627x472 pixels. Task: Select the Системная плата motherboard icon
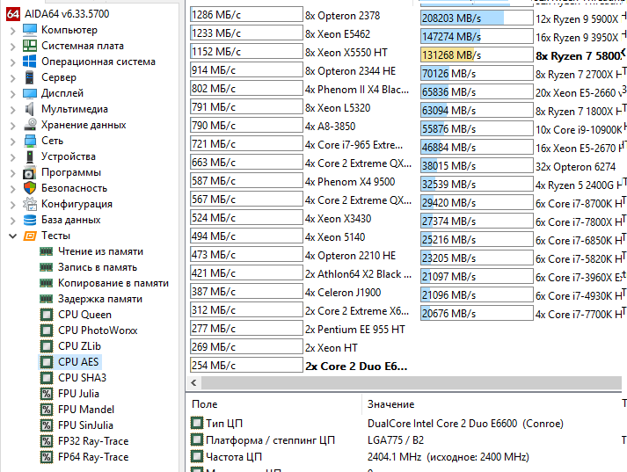pyautogui.click(x=30, y=46)
